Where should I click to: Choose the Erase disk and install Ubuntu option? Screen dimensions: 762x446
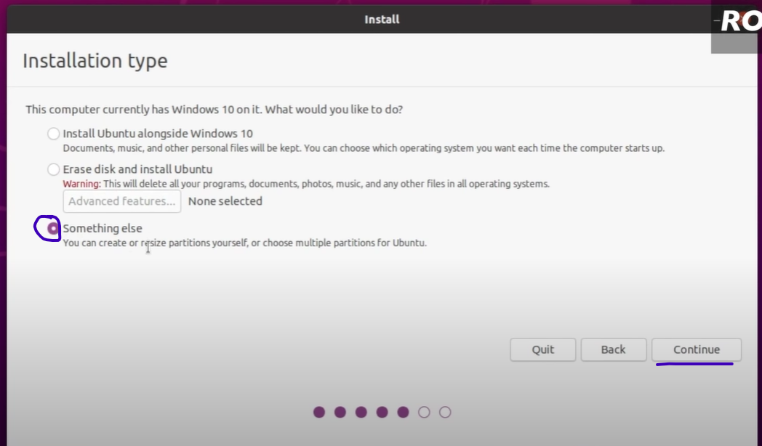click(54, 169)
